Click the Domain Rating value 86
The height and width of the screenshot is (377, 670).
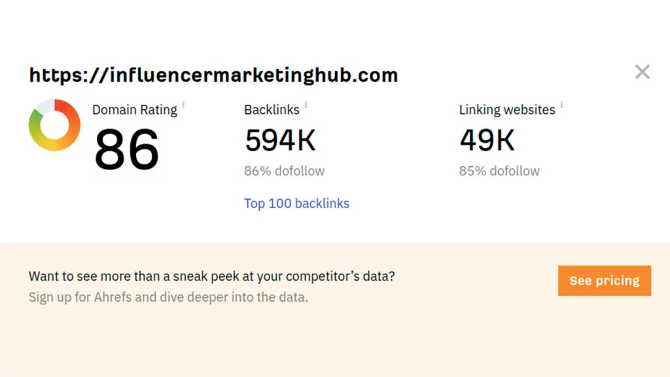click(127, 149)
